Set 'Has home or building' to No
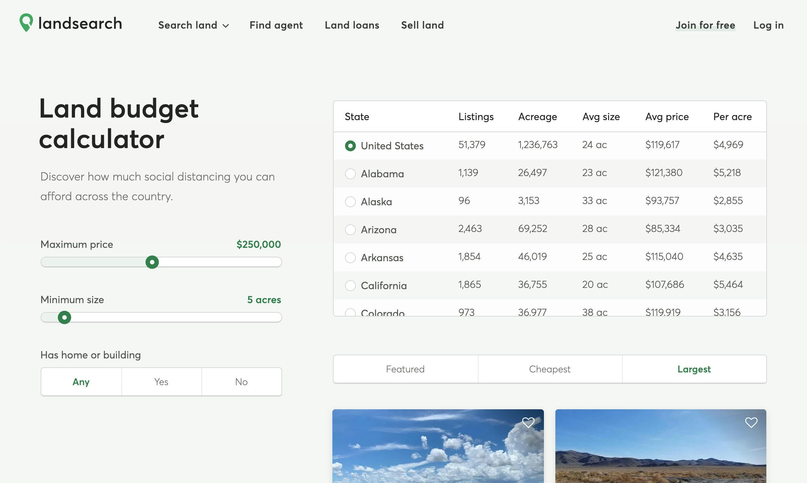The width and height of the screenshot is (807, 483). (241, 381)
